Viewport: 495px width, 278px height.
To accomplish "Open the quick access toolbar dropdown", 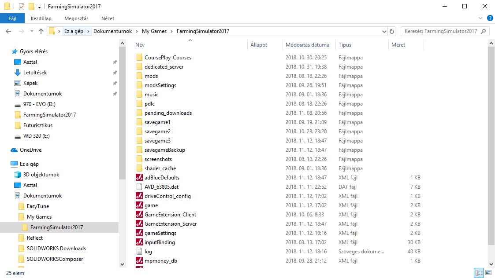I will pos(40,7).
